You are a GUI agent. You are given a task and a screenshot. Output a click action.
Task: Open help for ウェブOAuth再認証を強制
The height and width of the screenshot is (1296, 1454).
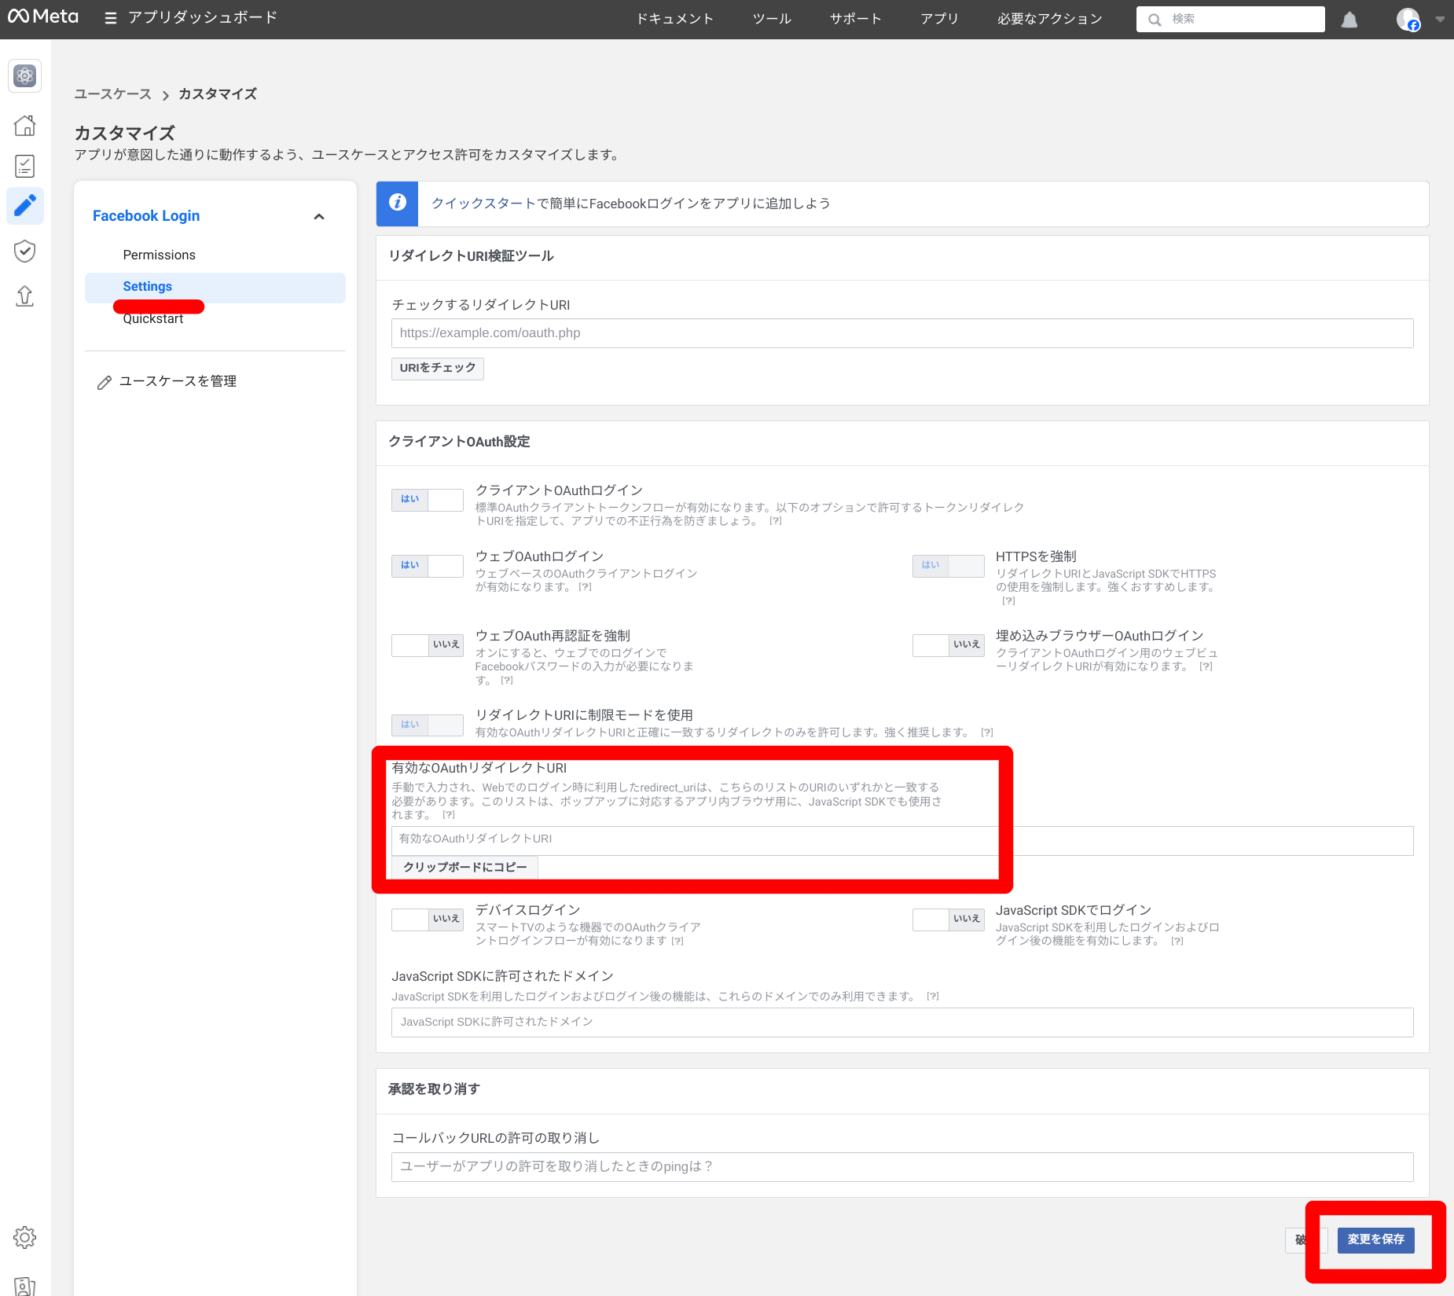(x=507, y=681)
